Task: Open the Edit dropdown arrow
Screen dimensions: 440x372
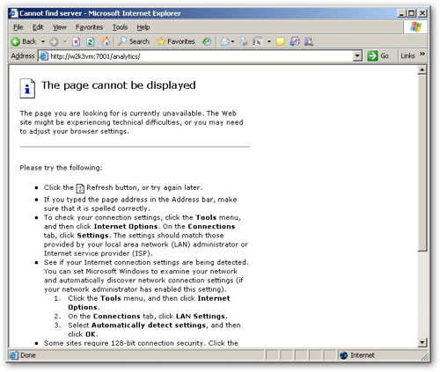Action: pyautogui.click(x=268, y=42)
